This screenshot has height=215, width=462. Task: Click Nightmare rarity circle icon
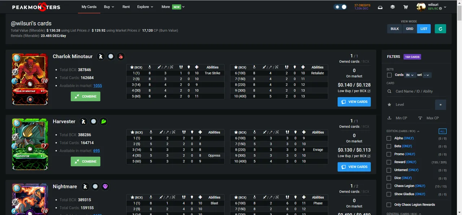click(x=95, y=186)
